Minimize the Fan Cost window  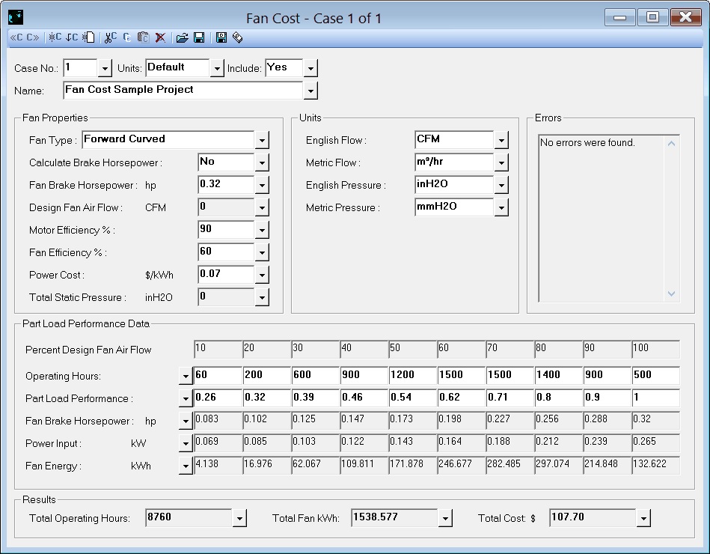[619, 18]
